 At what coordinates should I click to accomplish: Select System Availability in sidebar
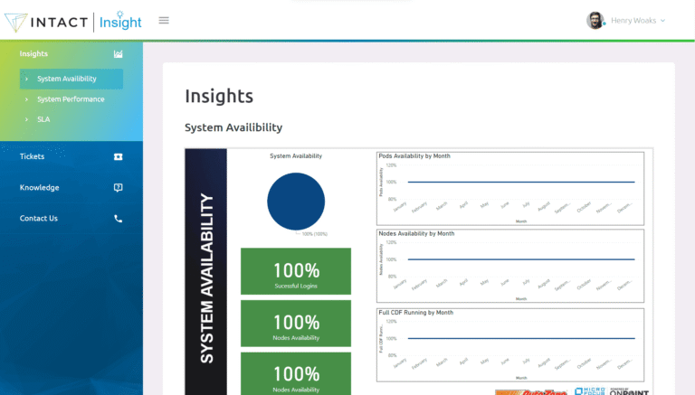coord(67,79)
